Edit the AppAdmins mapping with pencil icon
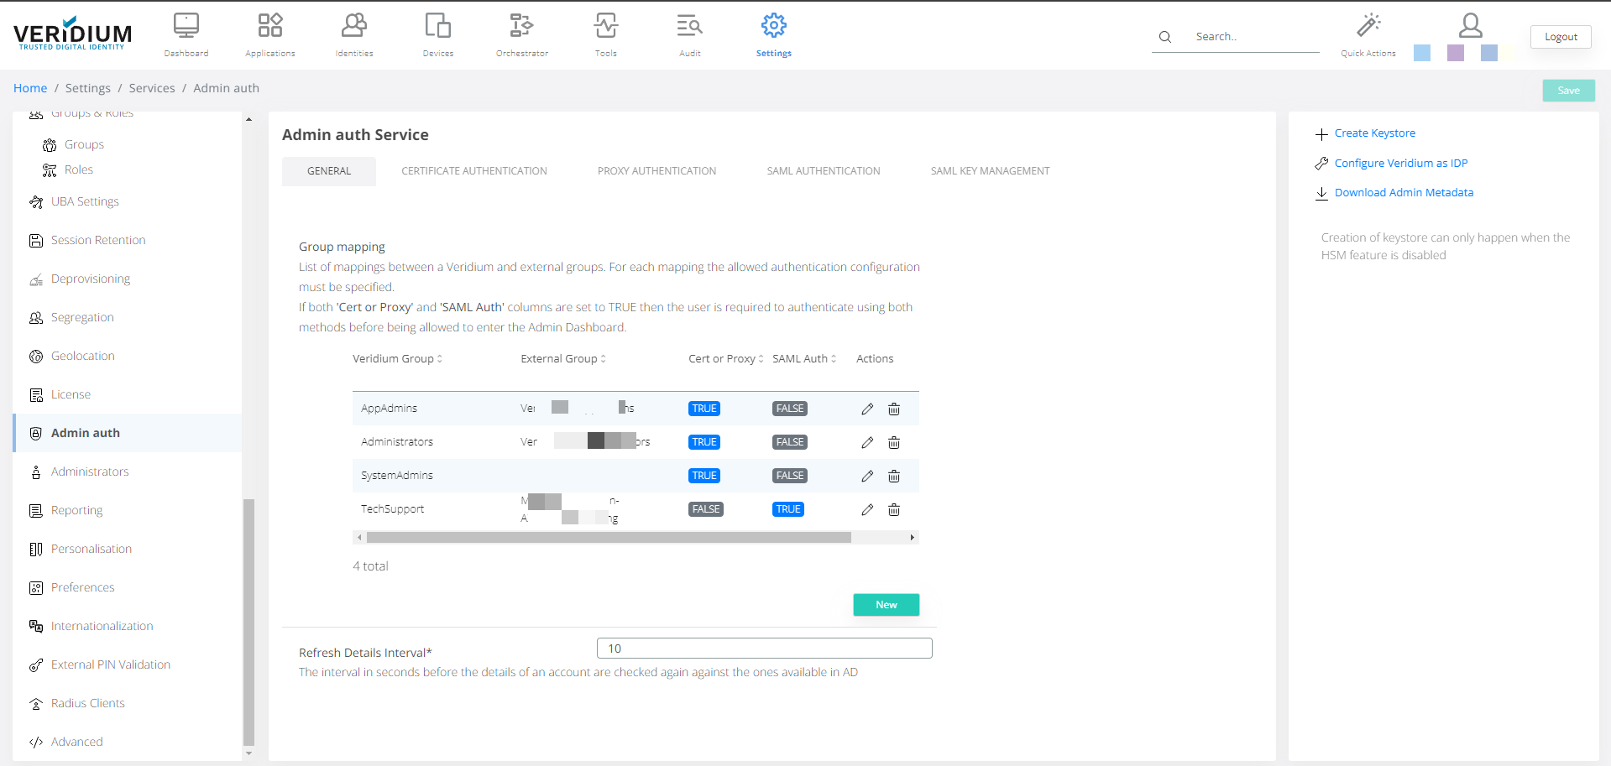 pos(867,409)
